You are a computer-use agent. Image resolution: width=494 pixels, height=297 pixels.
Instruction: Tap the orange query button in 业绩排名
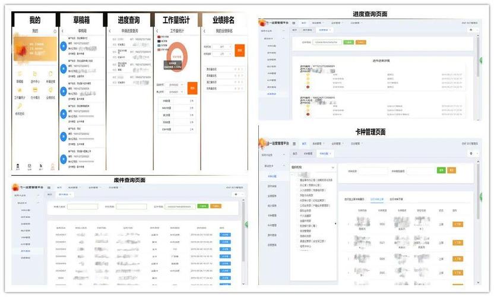240,50
